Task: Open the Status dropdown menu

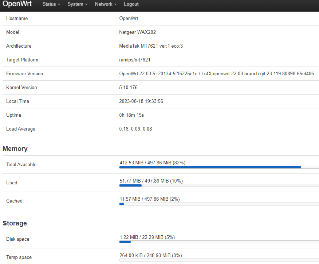Action: (51, 4)
